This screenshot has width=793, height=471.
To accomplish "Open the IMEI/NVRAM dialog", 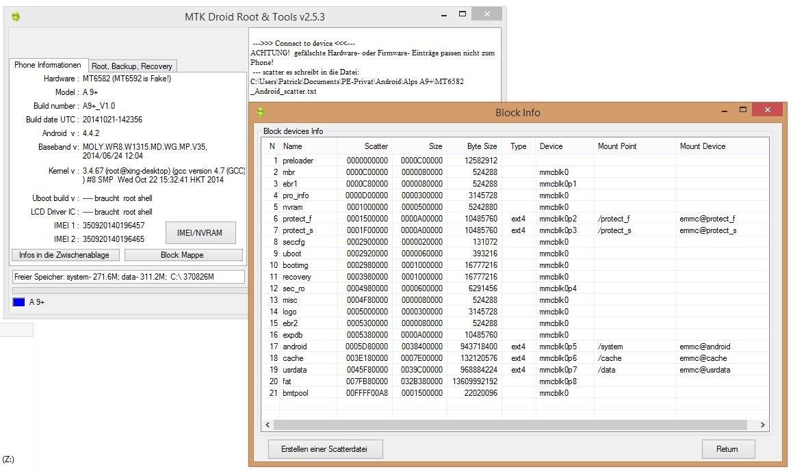I will click(200, 233).
